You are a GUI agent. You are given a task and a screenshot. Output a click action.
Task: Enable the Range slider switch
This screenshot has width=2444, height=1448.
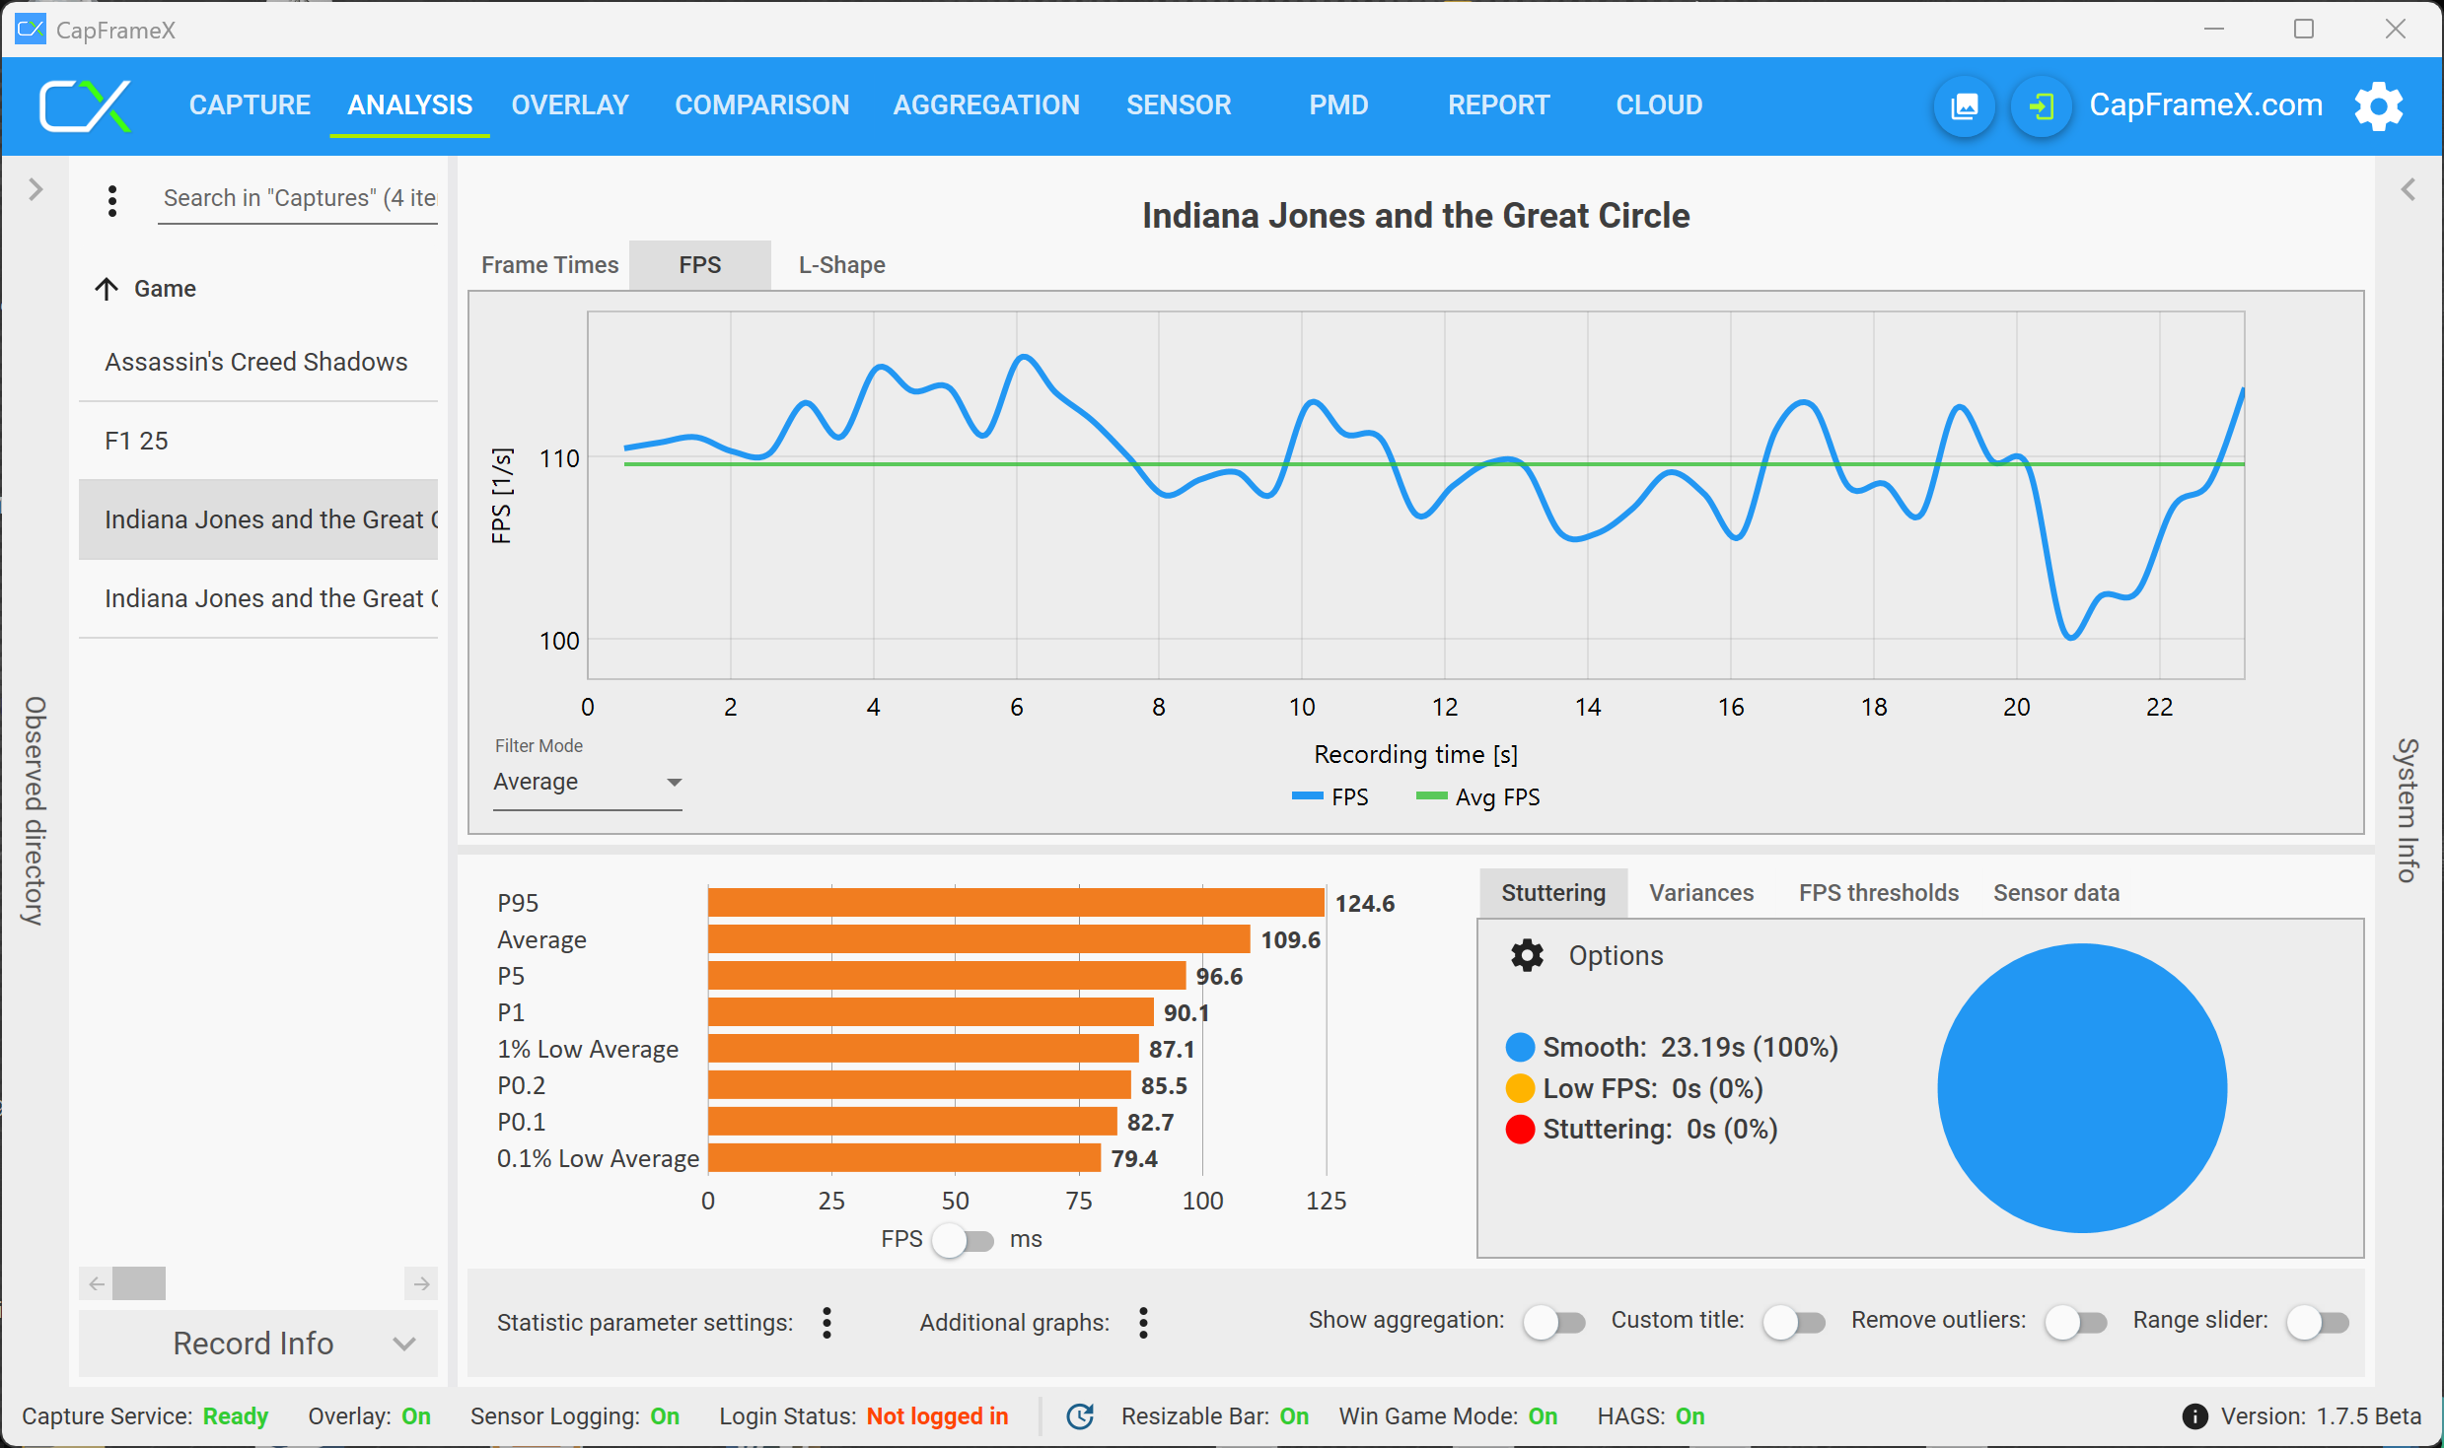pyautogui.click(x=2316, y=1322)
